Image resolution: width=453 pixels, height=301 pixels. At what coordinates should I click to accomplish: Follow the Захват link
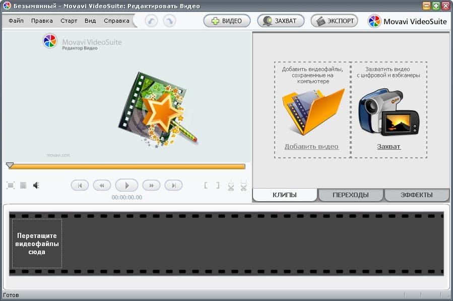(x=389, y=147)
